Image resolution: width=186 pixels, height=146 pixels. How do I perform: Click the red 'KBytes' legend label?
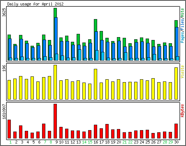(182, 111)
